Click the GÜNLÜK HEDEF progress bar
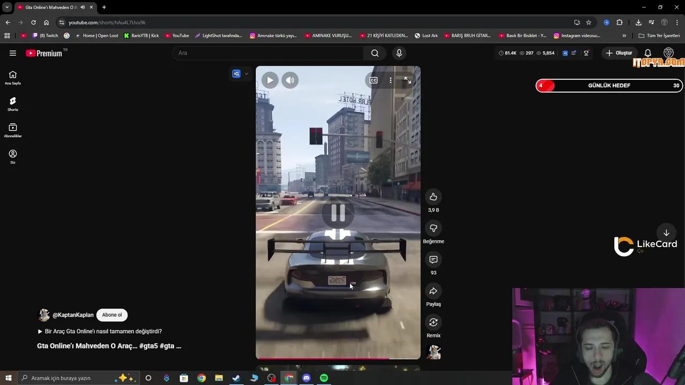This screenshot has width=685, height=385. click(x=609, y=86)
